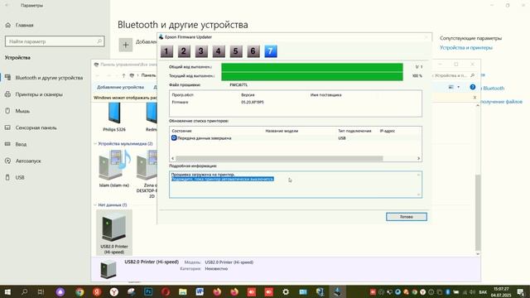Click the up arrow in Control Panel navigation
This screenshot has width=530, height=298.
click(123, 75)
